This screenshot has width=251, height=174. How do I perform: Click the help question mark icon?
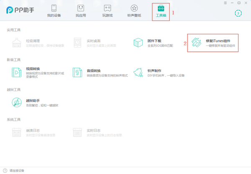pos(5,171)
